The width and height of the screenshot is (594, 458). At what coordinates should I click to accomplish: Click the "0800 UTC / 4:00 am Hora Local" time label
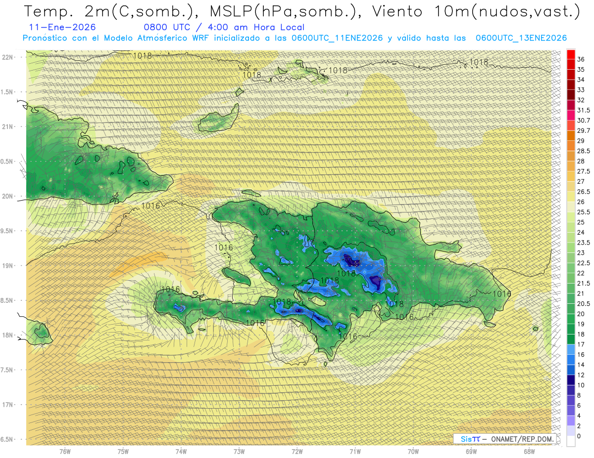(x=224, y=27)
